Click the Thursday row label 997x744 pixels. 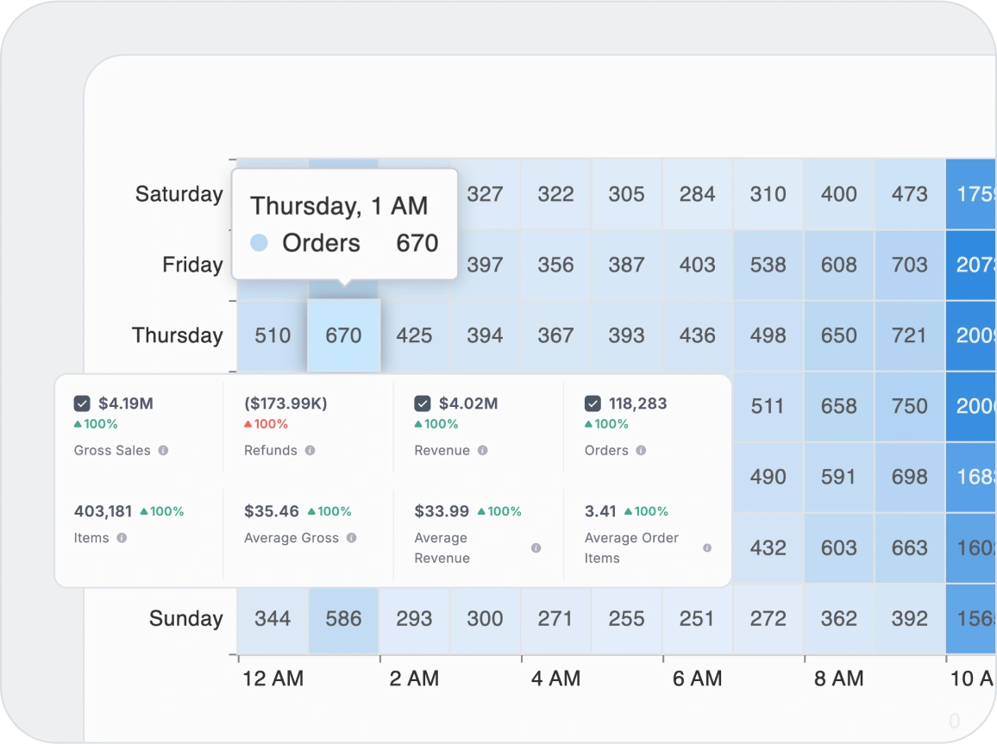(x=177, y=335)
